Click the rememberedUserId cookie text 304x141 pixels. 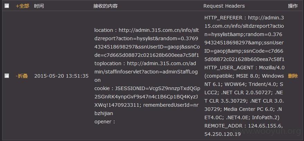tap(147, 109)
